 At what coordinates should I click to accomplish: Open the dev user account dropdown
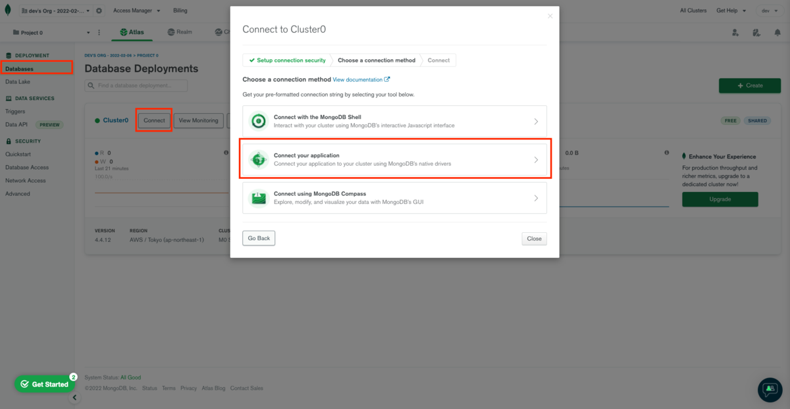pos(770,11)
